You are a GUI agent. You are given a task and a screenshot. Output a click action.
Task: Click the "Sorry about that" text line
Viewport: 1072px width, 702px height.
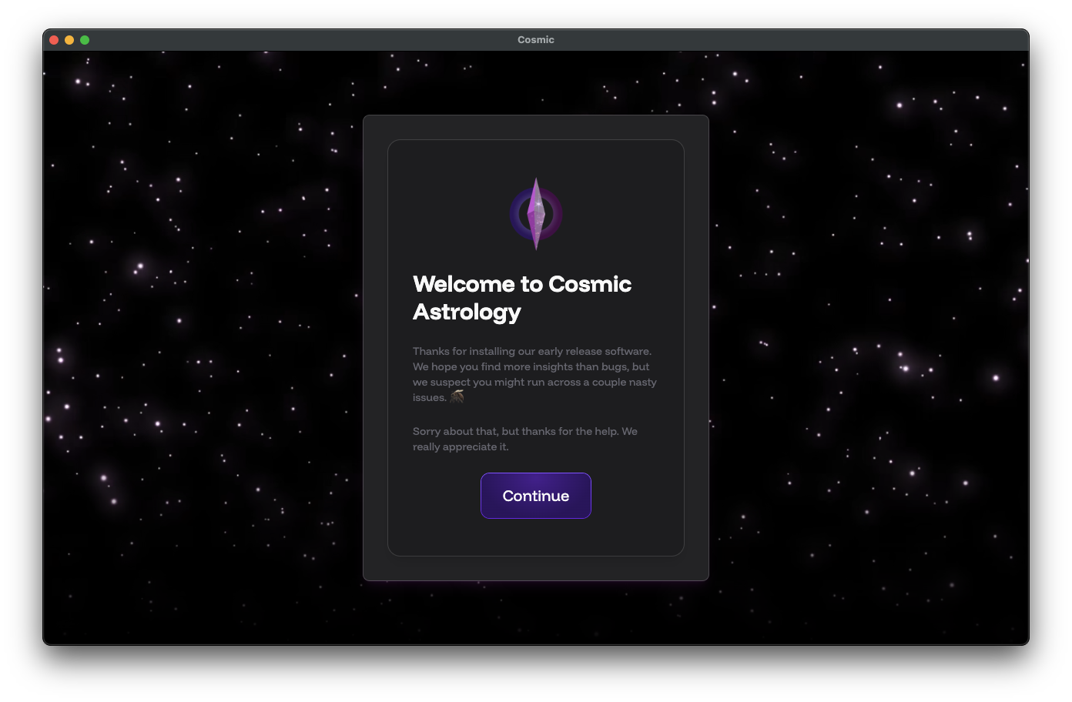[524, 431]
